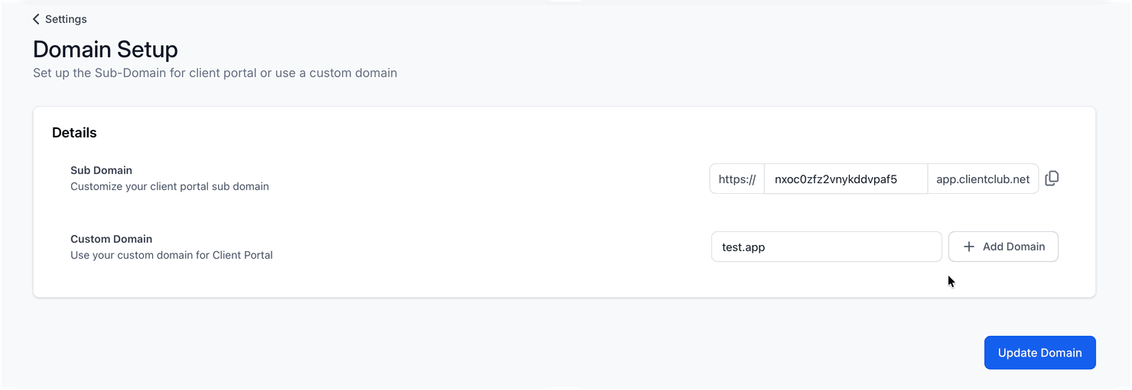Viewport: 1132px width, 390px height.
Task: Select the Domain Setup page heading
Action: click(106, 50)
